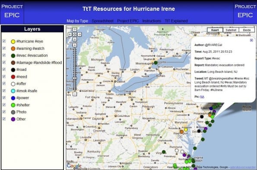Pan the map up with arrow button
257x170 pixels.
[x=75, y=29]
